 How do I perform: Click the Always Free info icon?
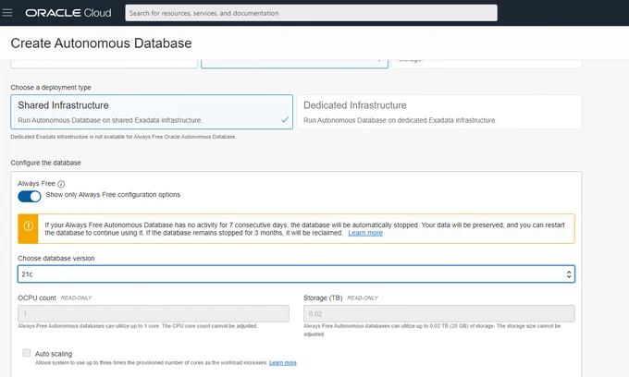(61, 184)
